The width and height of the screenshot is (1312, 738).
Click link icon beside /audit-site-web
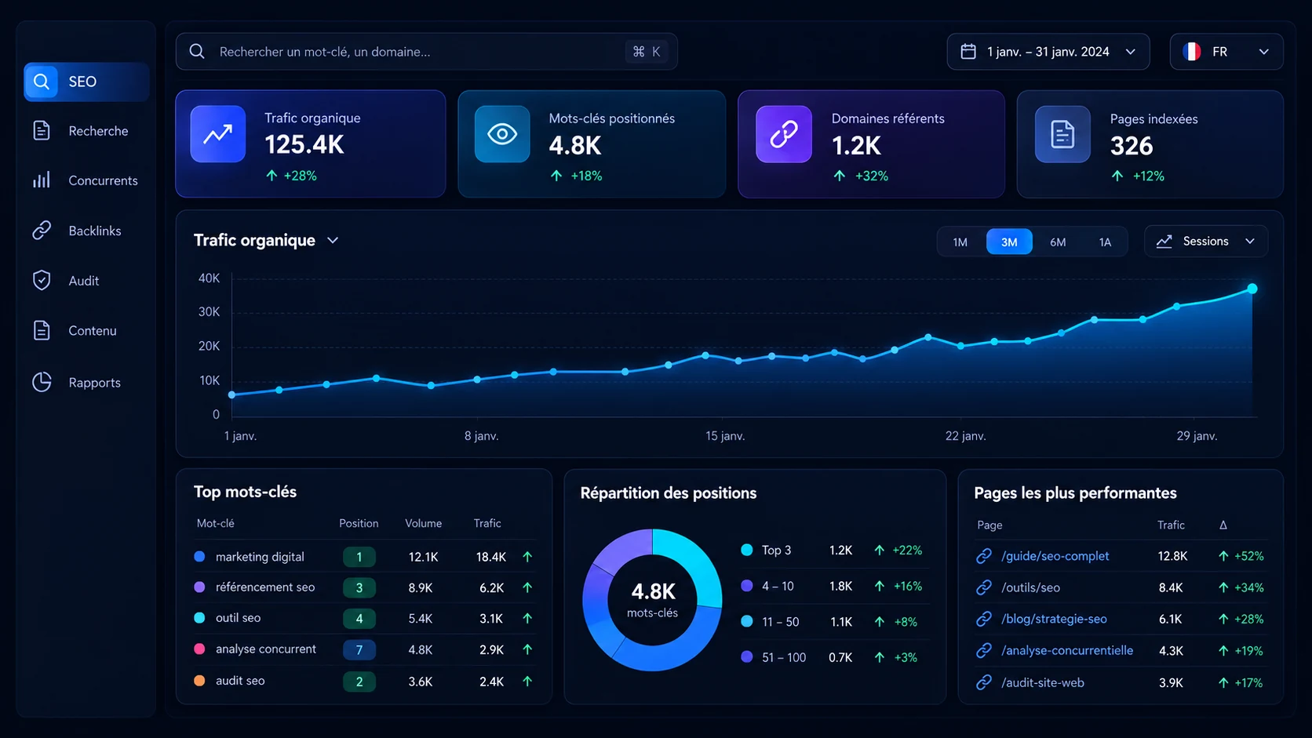click(984, 682)
